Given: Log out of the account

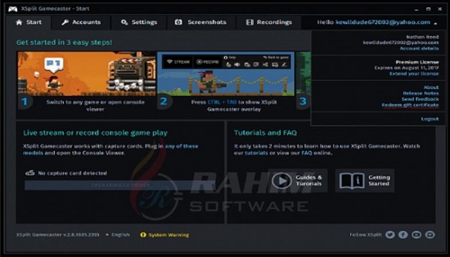Looking at the screenshot, I should point(430,119).
